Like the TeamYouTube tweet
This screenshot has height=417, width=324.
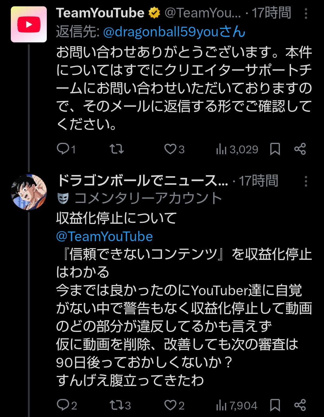point(170,149)
